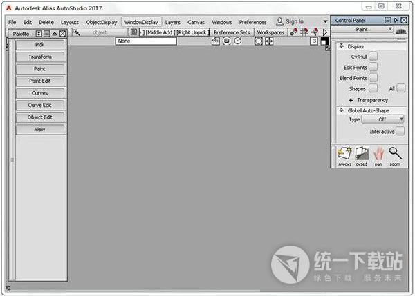Open the Layers menu
Screen dimensions: 415x296
click(x=172, y=22)
